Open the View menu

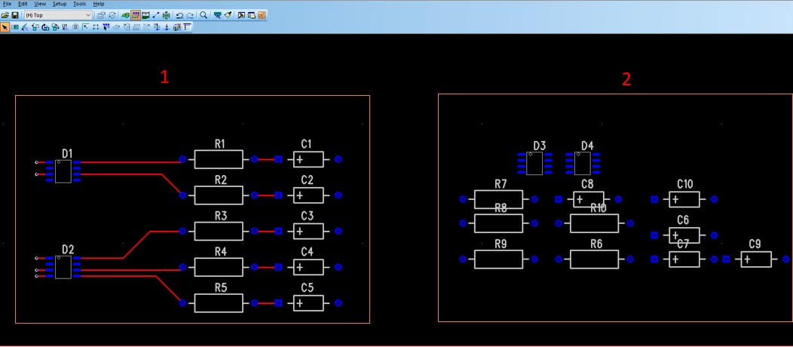(x=40, y=4)
